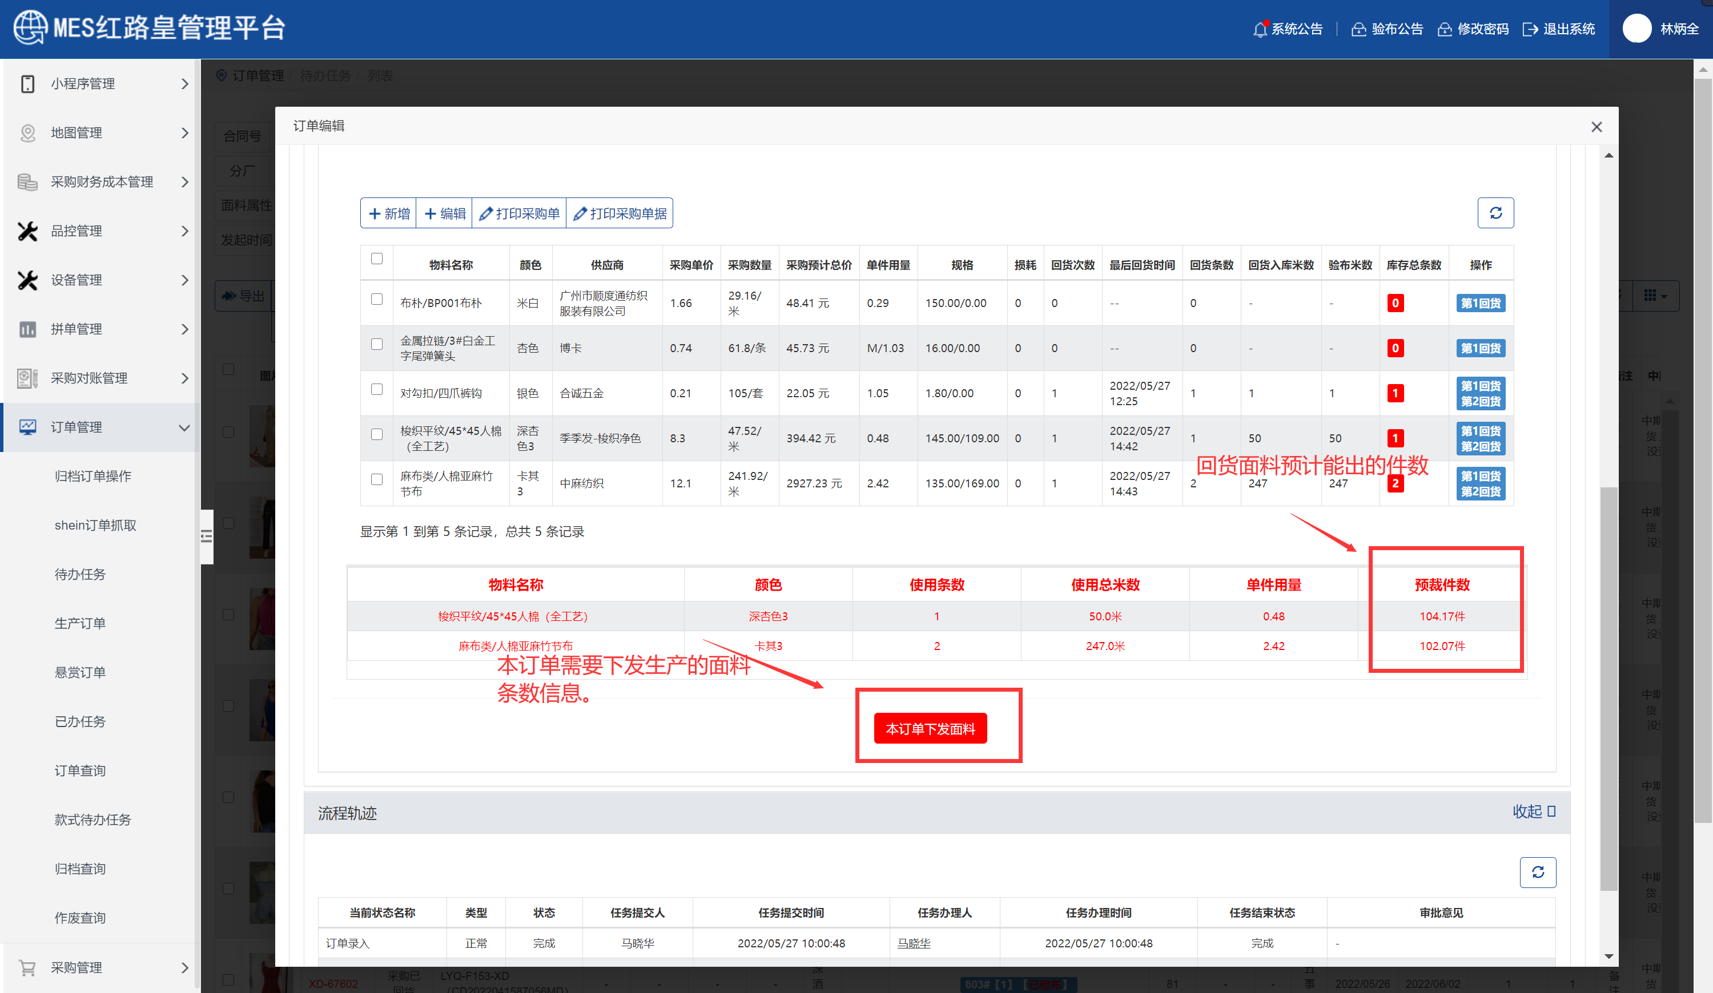
Task: Click the refresh icon above purchase table
Action: point(1495,213)
